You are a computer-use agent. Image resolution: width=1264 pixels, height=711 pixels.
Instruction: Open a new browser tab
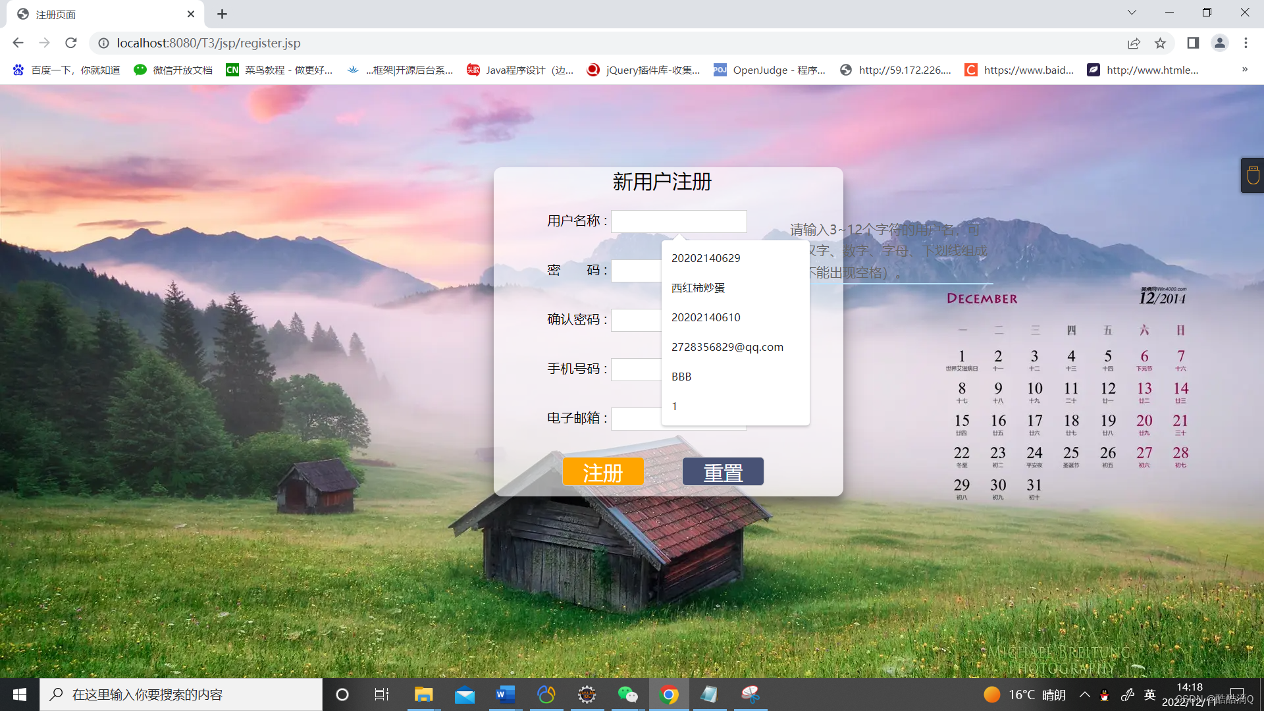tap(222, 14)
